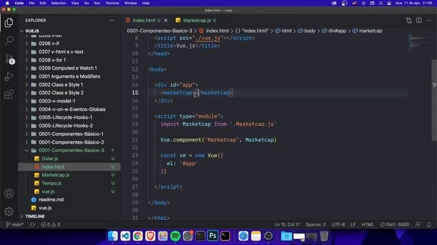Image resolution: width=437 pixels, height=245 pixels.
Task: Open the Trash in the Dock
Action: [x=324, y=236]
